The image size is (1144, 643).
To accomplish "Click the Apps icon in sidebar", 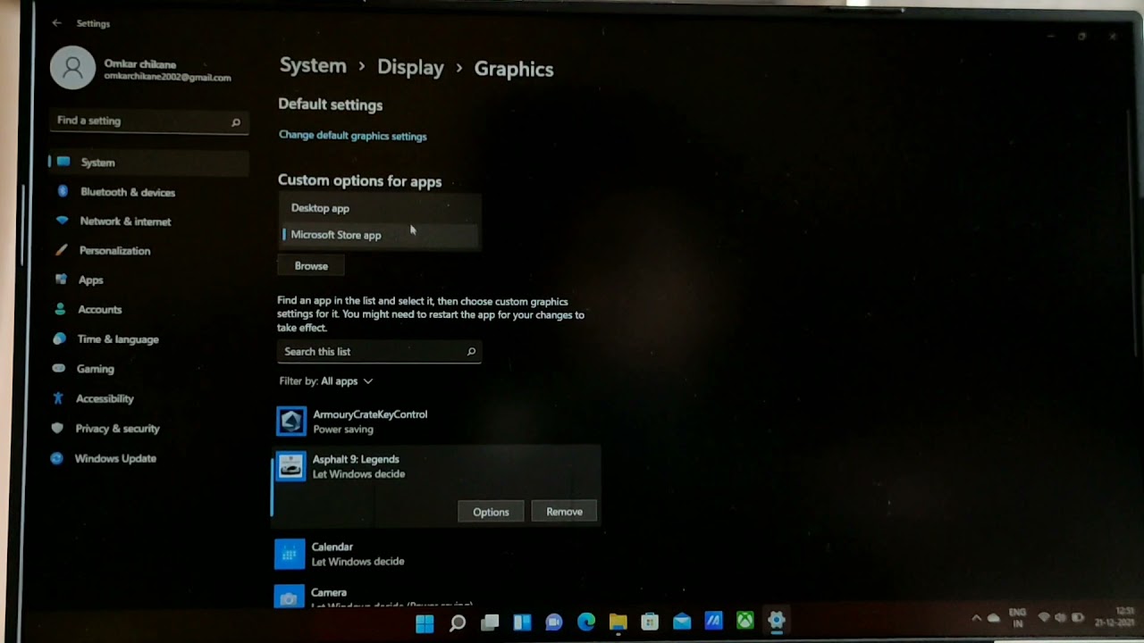I will point(61,280).
